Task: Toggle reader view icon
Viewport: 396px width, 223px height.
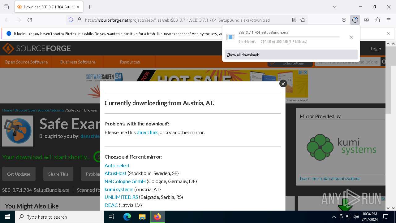Action: click(294, 20)
